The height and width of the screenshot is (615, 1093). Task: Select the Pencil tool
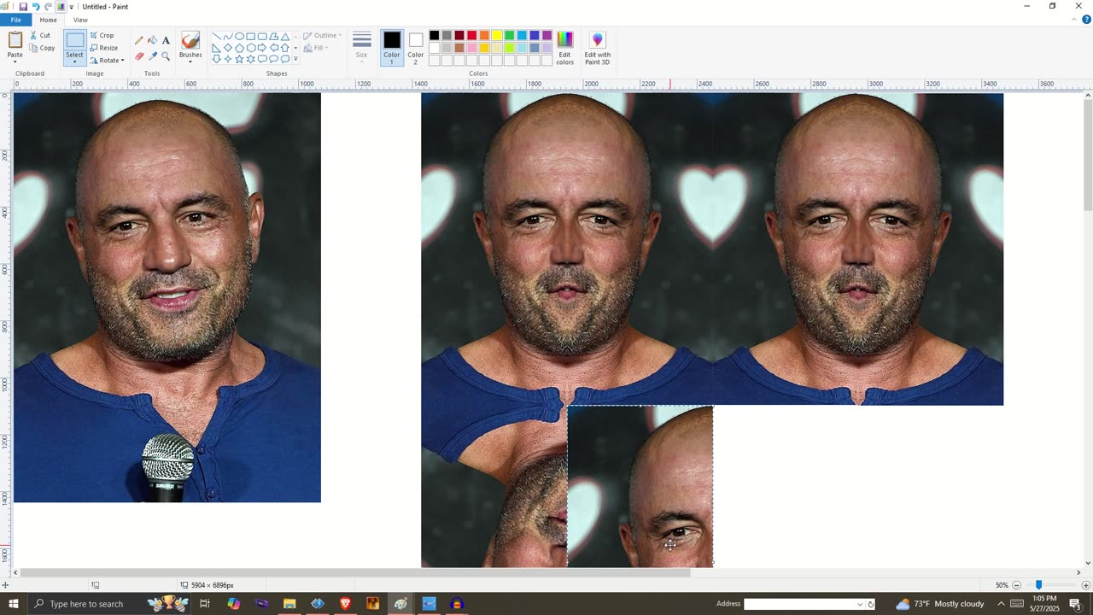(139, 40)
